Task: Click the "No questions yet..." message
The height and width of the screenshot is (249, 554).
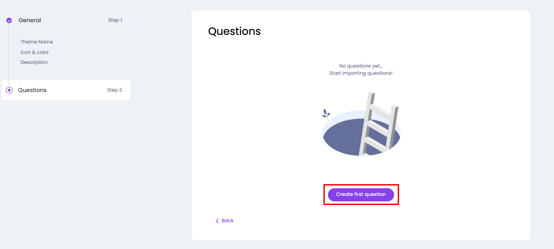Action: coord(361,66)
